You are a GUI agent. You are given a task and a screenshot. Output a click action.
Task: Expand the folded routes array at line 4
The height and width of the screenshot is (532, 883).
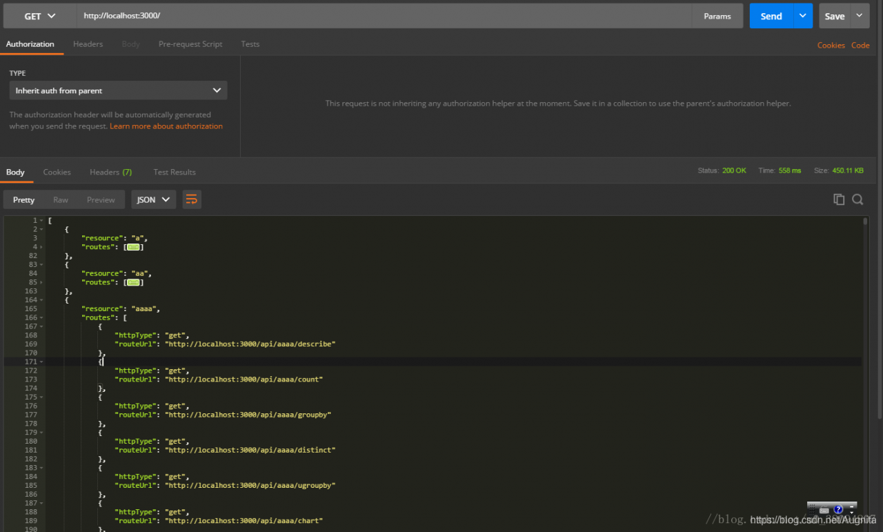[x=42, y=247]
